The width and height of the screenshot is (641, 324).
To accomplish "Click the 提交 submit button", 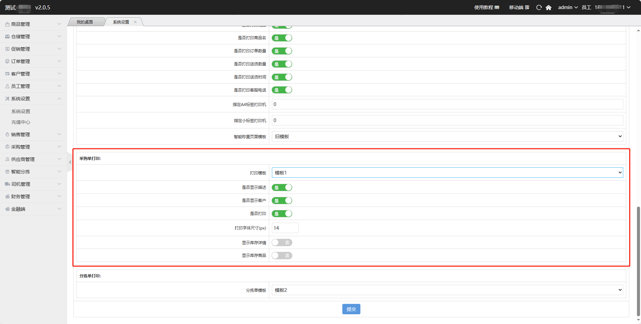I will [x=351, y=309].
